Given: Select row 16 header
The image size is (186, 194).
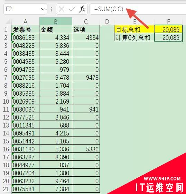Looking at the screenshot, I should (x=6, y=149).
